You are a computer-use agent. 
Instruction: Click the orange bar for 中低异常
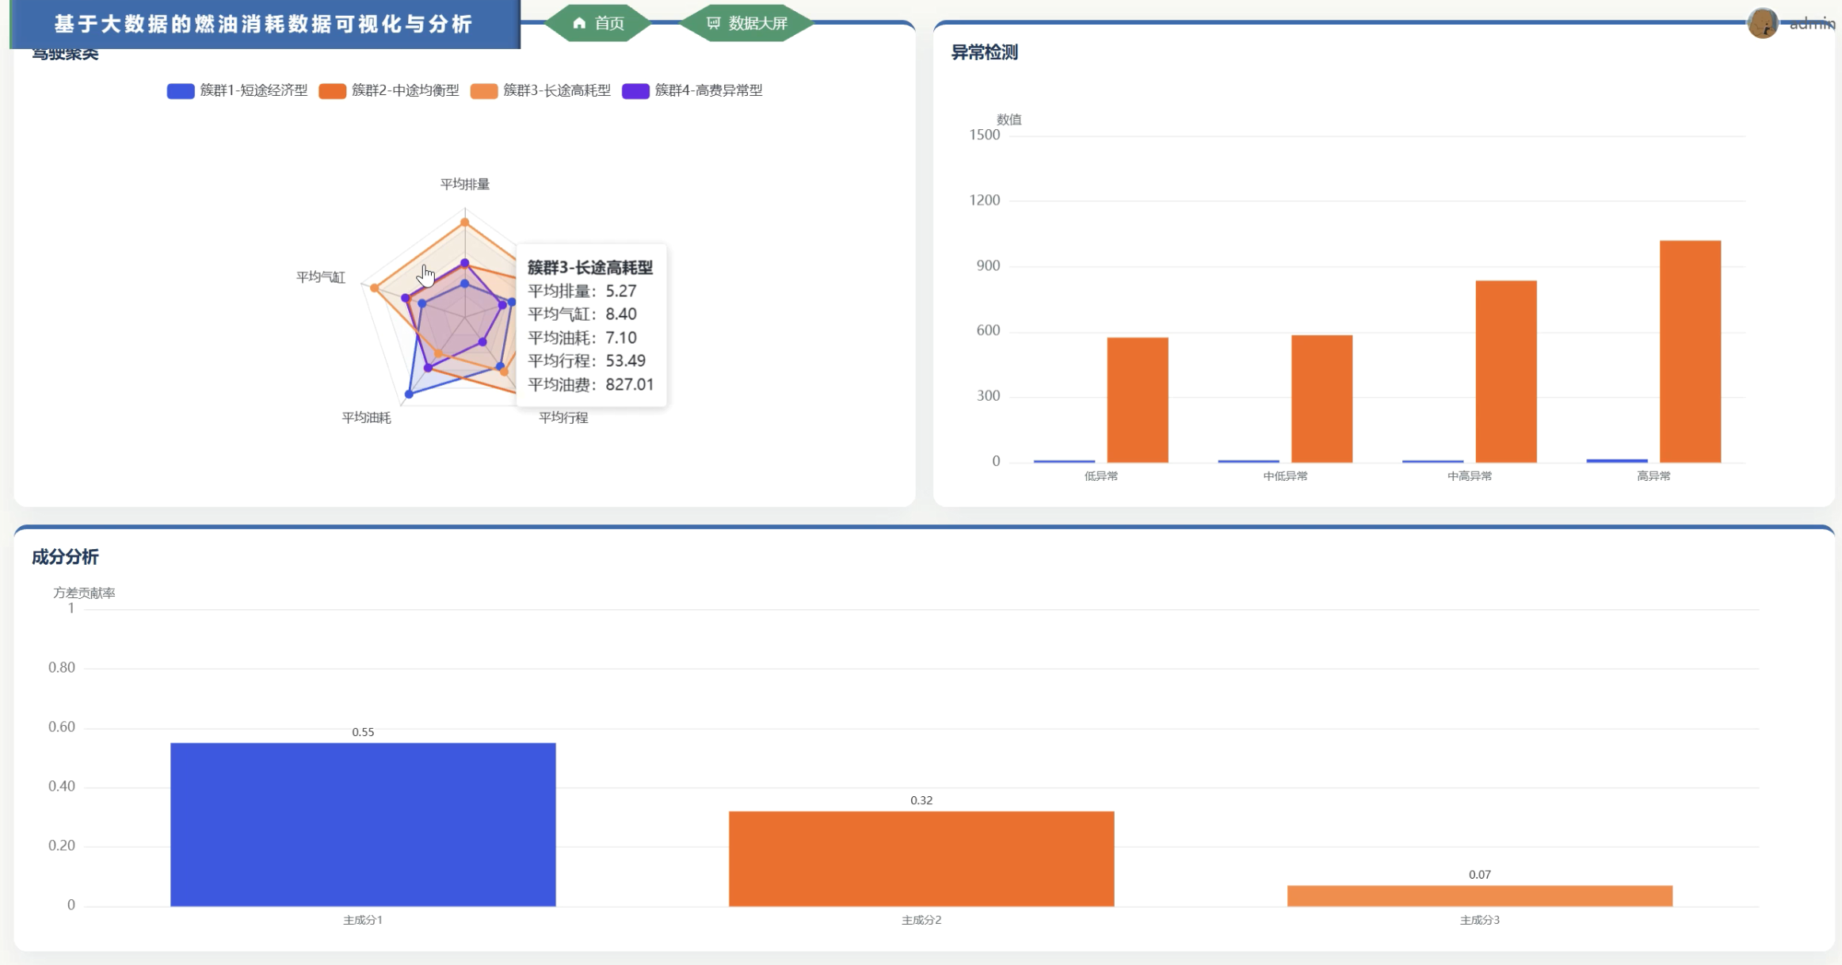tap(1322, 399)
